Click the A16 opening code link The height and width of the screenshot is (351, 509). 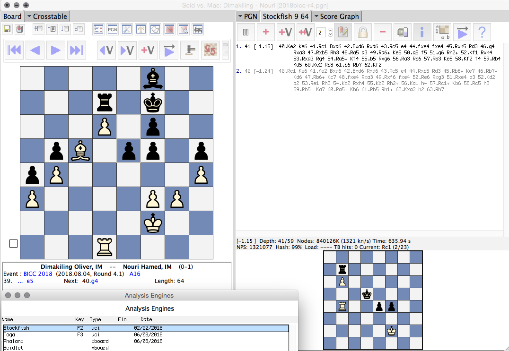tap(135, 274)
